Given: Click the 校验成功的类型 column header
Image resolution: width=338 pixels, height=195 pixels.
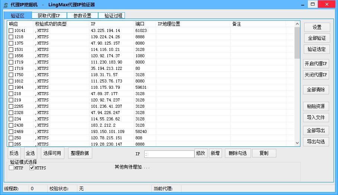Looking at the screenshot, I should click(x=61, y=24).
